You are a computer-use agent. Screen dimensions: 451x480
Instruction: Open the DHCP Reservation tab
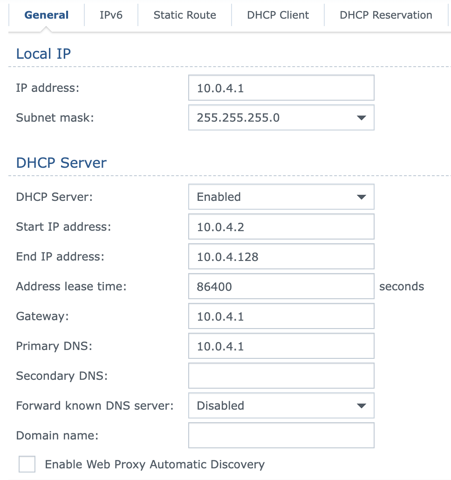[x=385, y=15]
